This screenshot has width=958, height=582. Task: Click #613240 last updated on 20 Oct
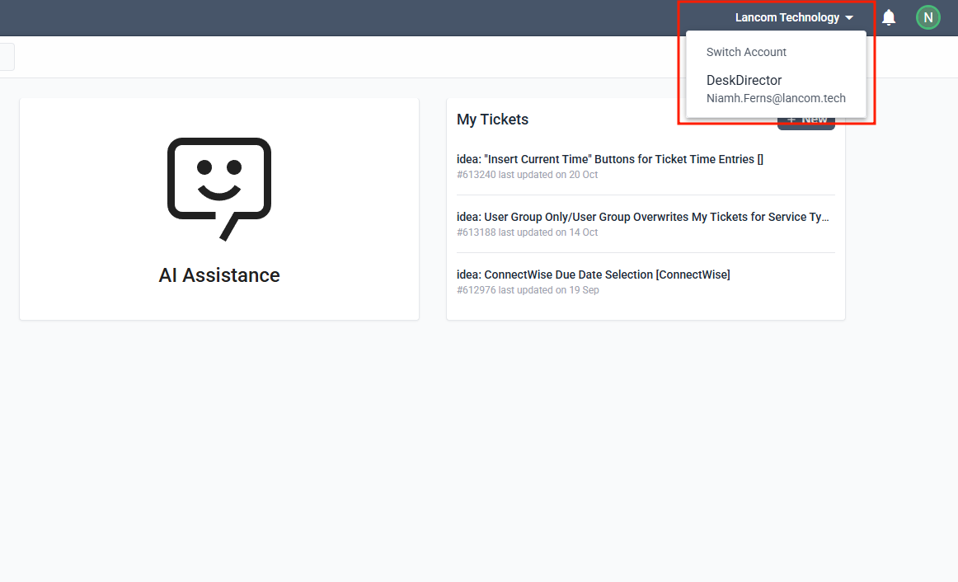(x=528, y=175)
